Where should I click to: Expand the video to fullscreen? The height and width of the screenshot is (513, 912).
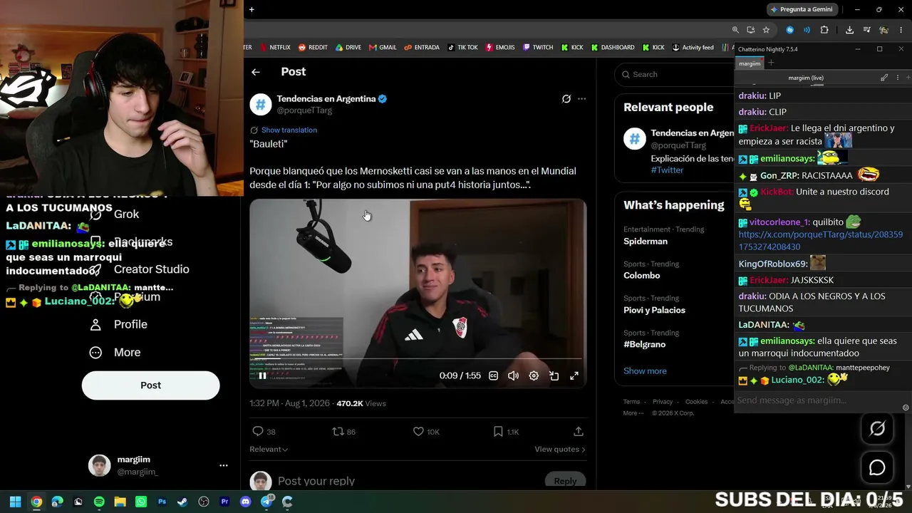click(x=574, y=375)
